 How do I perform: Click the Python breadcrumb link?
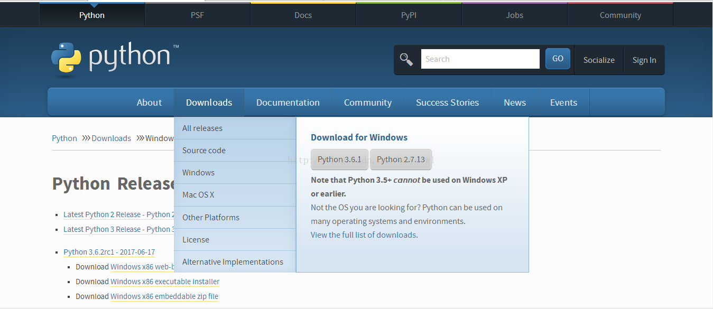tap(64, 138)
